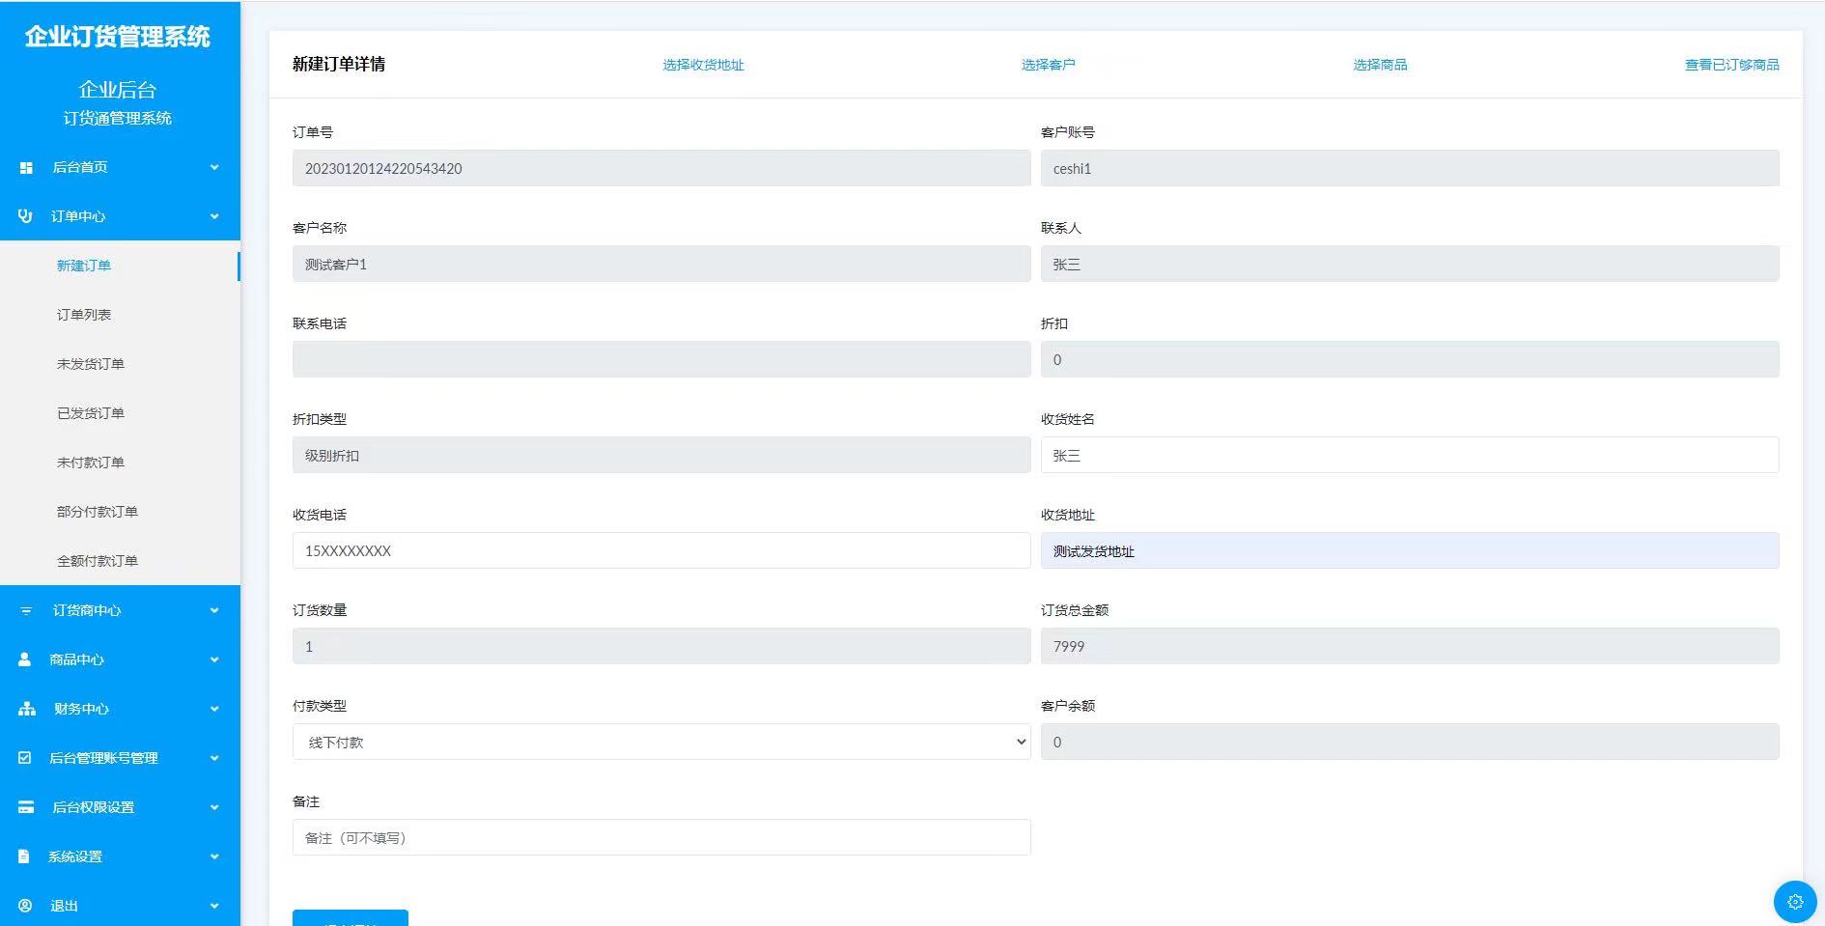Click the 后台管理账号管理 checkbox icon
The height and width of the screenshot is (926, 1825).
tap(25, 758)
